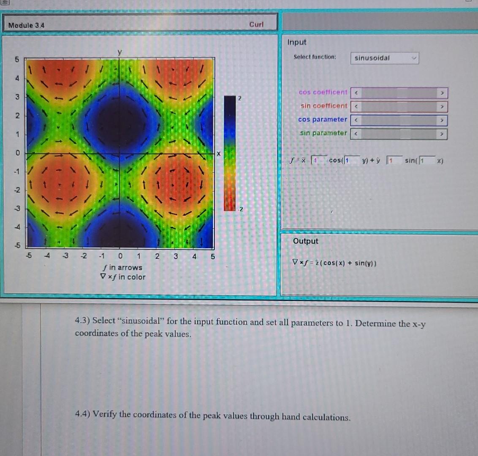
Task: Click the sinusoidal dropdown chevron arrow
Action: click(x=414, y=58)
